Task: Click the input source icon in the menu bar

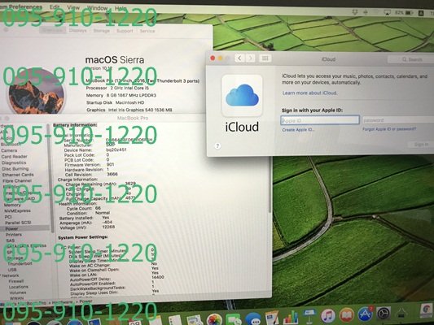Action: [x=421, y=13]
